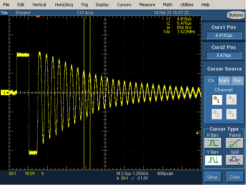Open the File menu

point(6,5)
